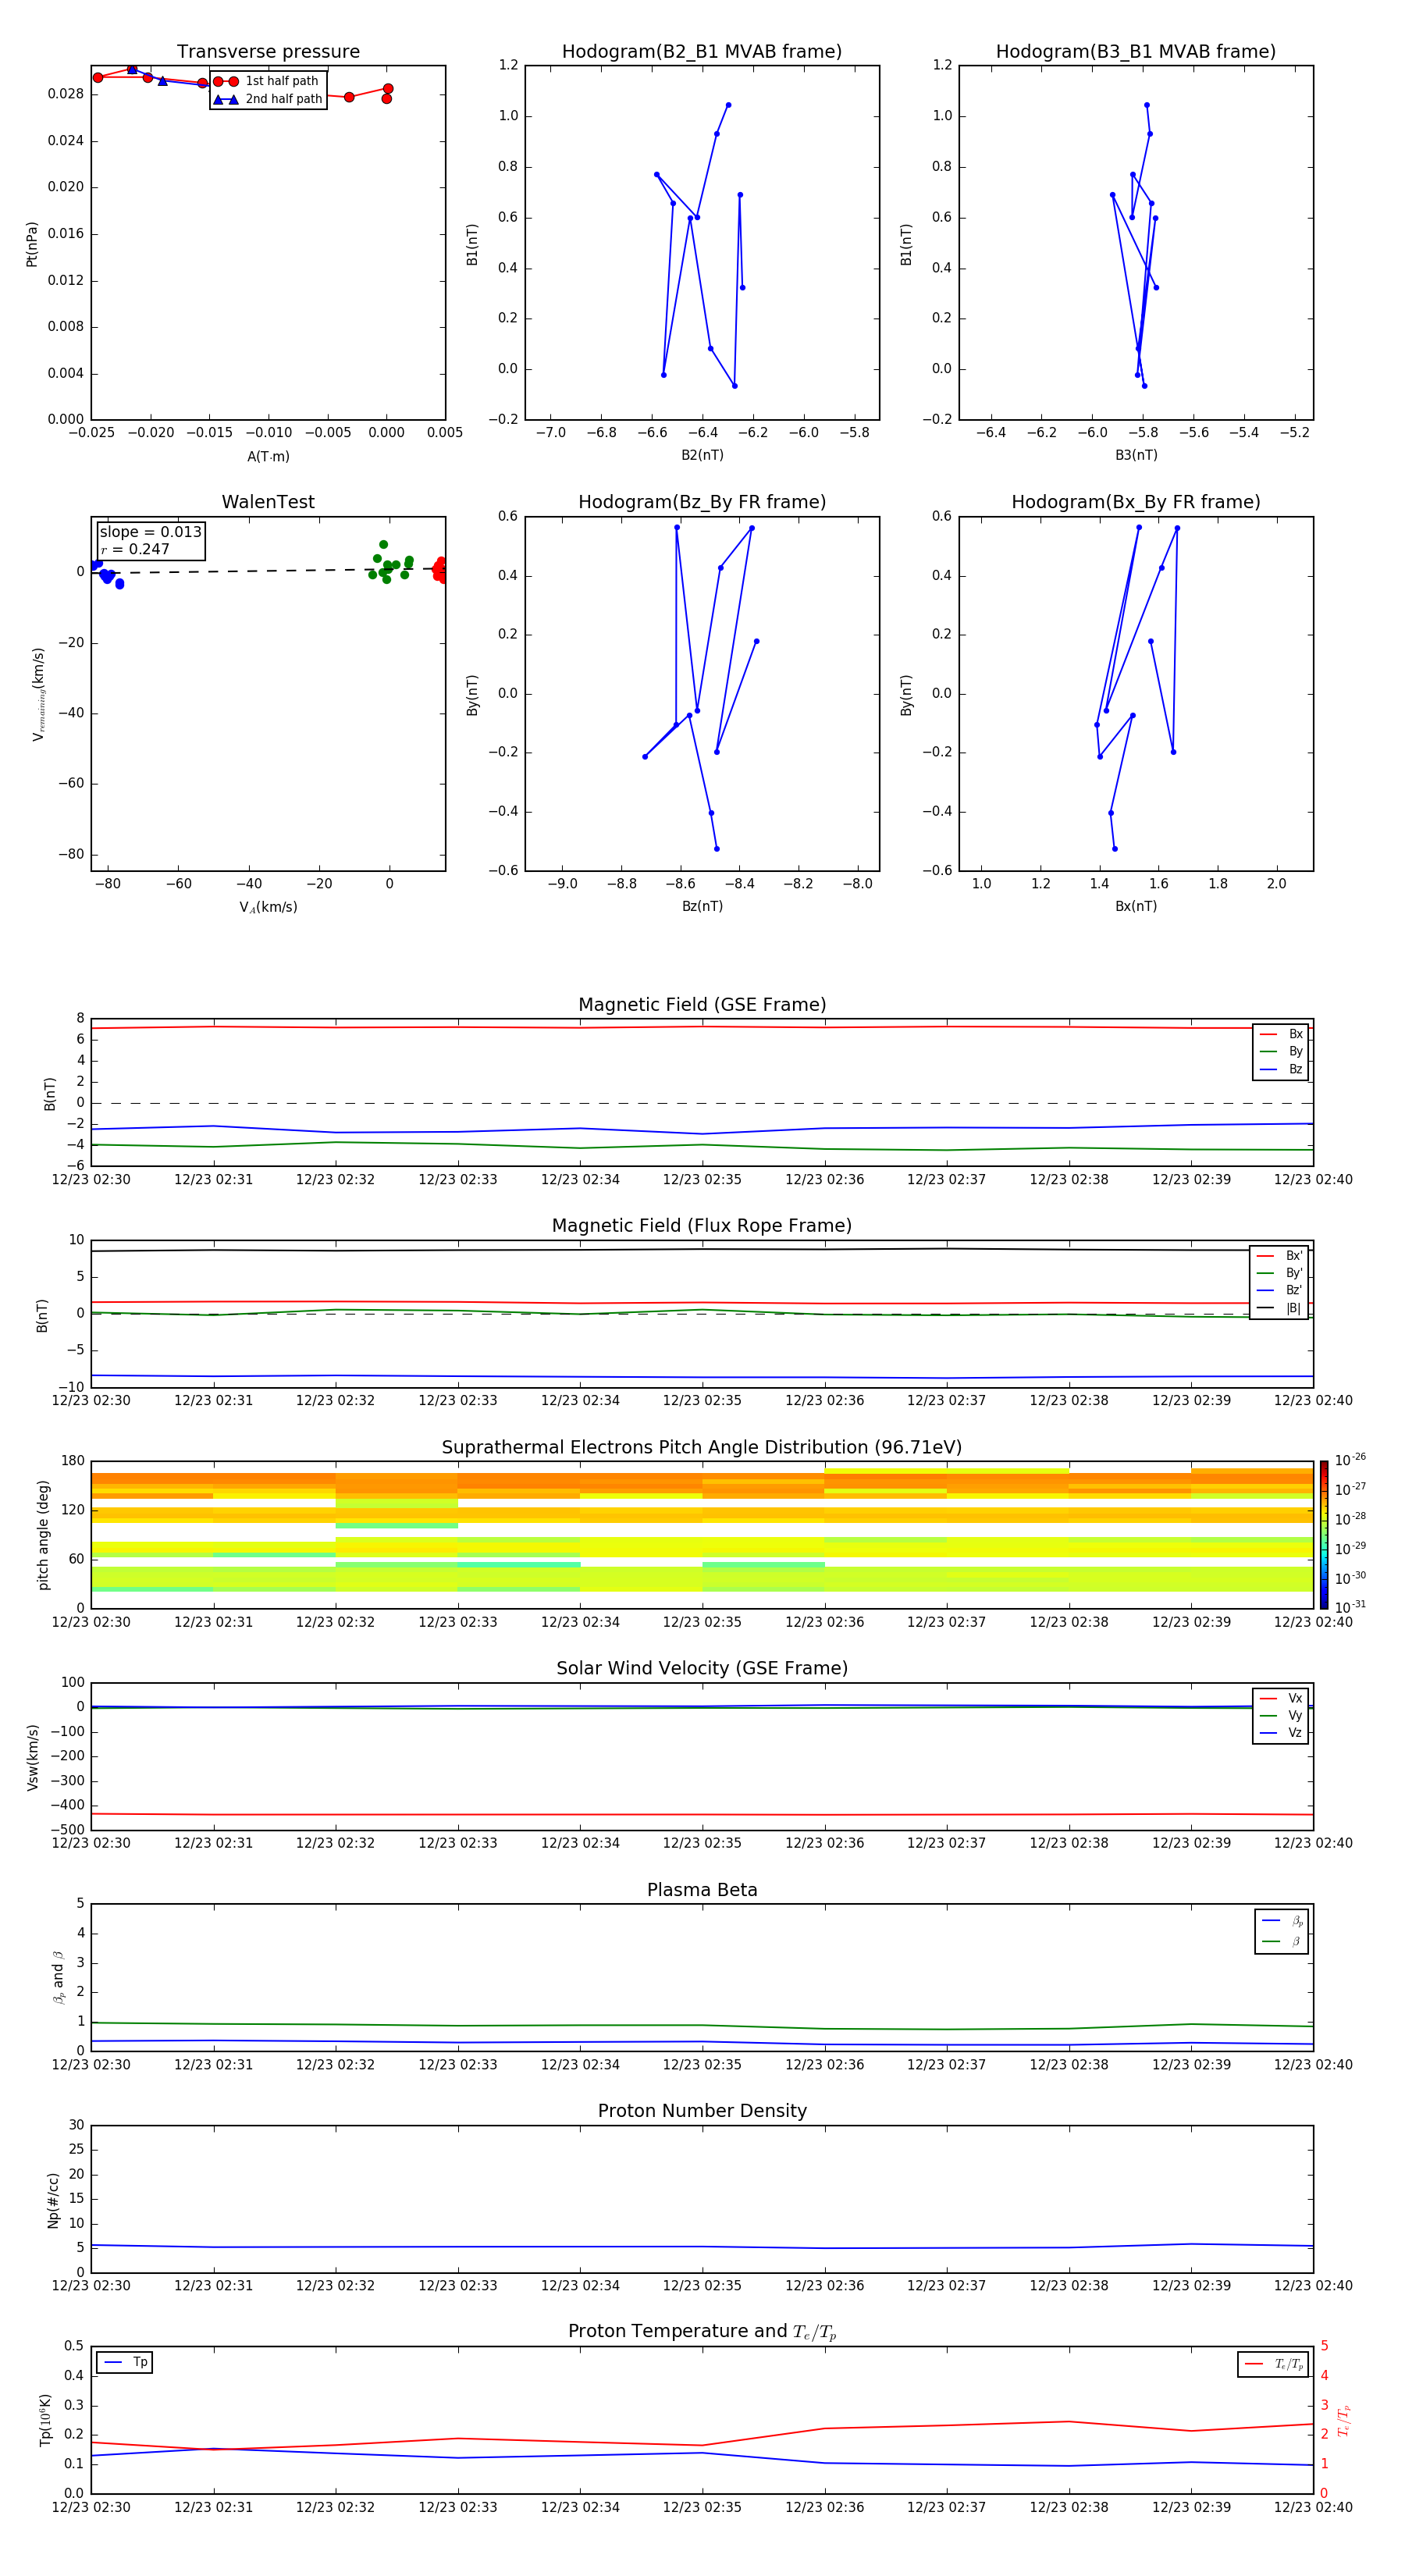Select the "Vx" legend entry
The width and height of the screenshot is (1405, 2576).
tap(1281, 1698)
